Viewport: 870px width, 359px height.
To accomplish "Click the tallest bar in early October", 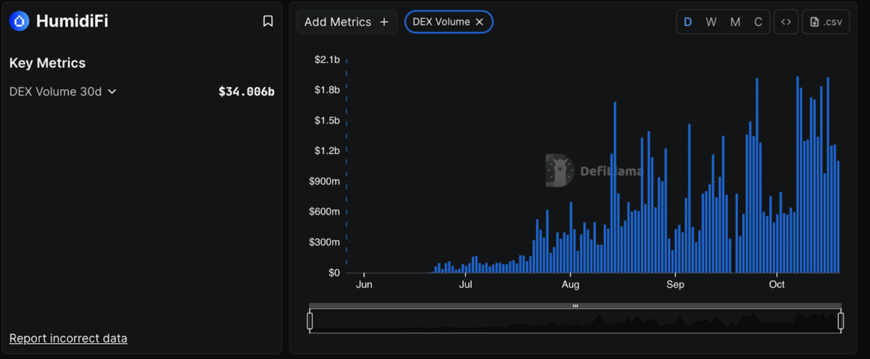I will click(797, 174).
